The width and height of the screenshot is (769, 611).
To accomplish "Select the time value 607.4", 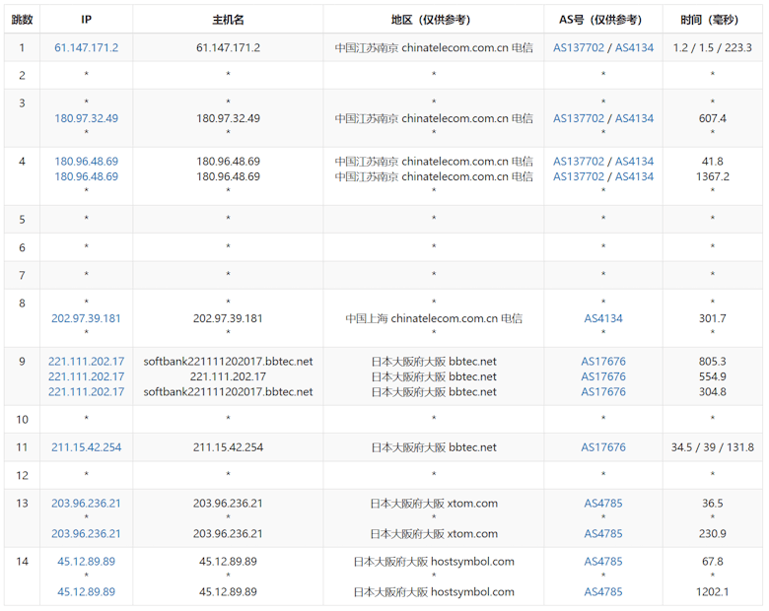I will [x=713, y=118].
